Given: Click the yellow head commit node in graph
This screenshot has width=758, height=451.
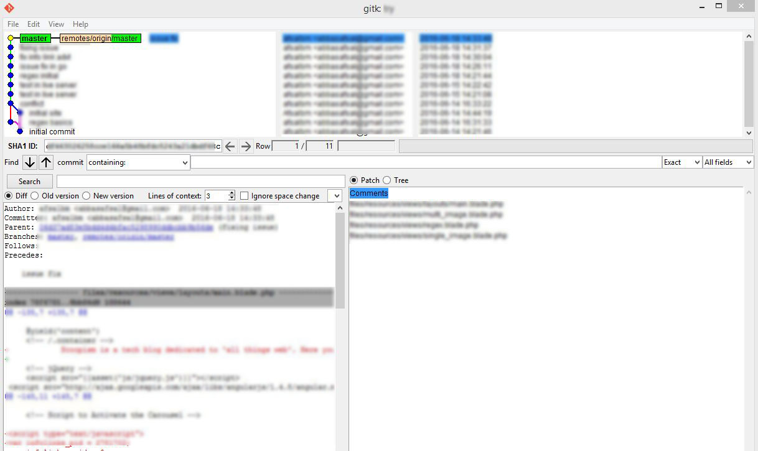Looking at the screenshot, I should pos(11,39).
